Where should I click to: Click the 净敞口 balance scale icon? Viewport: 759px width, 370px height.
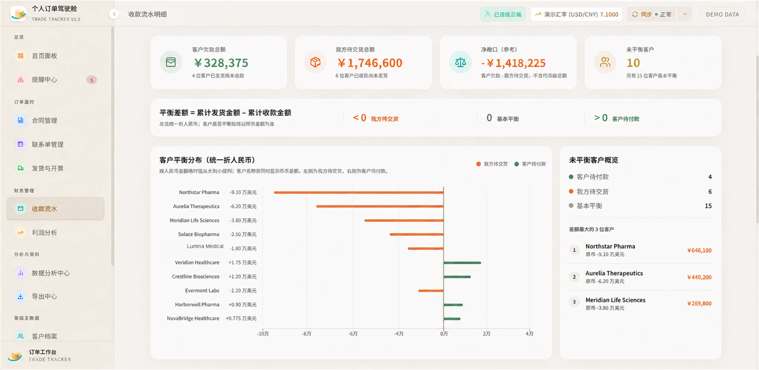pyautogui.click(x=460, y=62)
